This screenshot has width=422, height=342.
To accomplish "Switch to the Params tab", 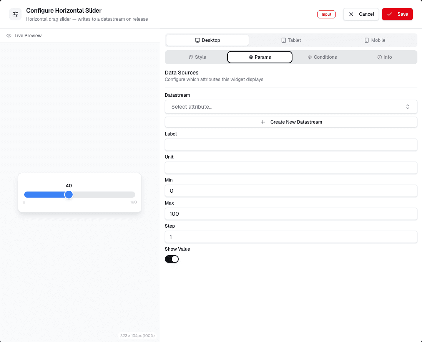I will (x=260, y=57).
